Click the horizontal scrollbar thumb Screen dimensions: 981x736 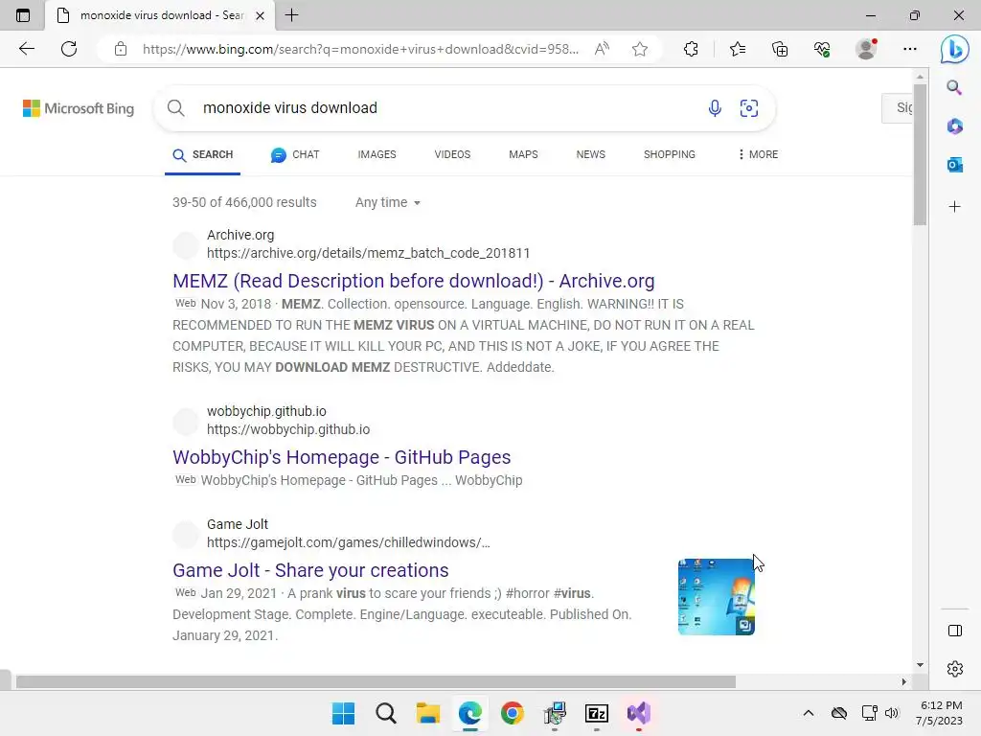[376, 681]
